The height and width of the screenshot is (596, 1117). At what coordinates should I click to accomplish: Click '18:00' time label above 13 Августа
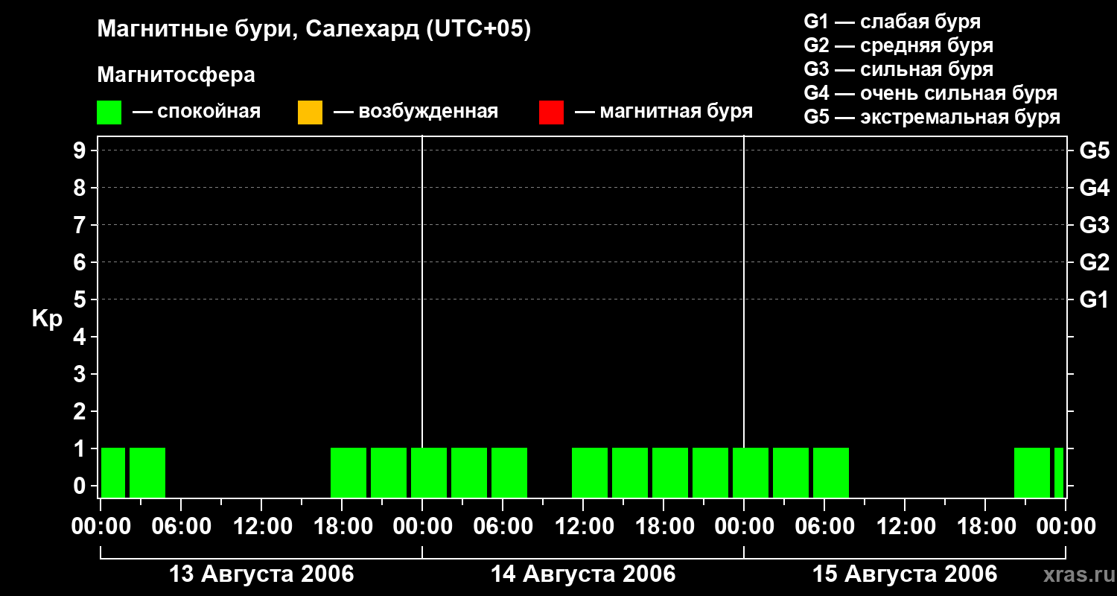(x=342, y=527)
